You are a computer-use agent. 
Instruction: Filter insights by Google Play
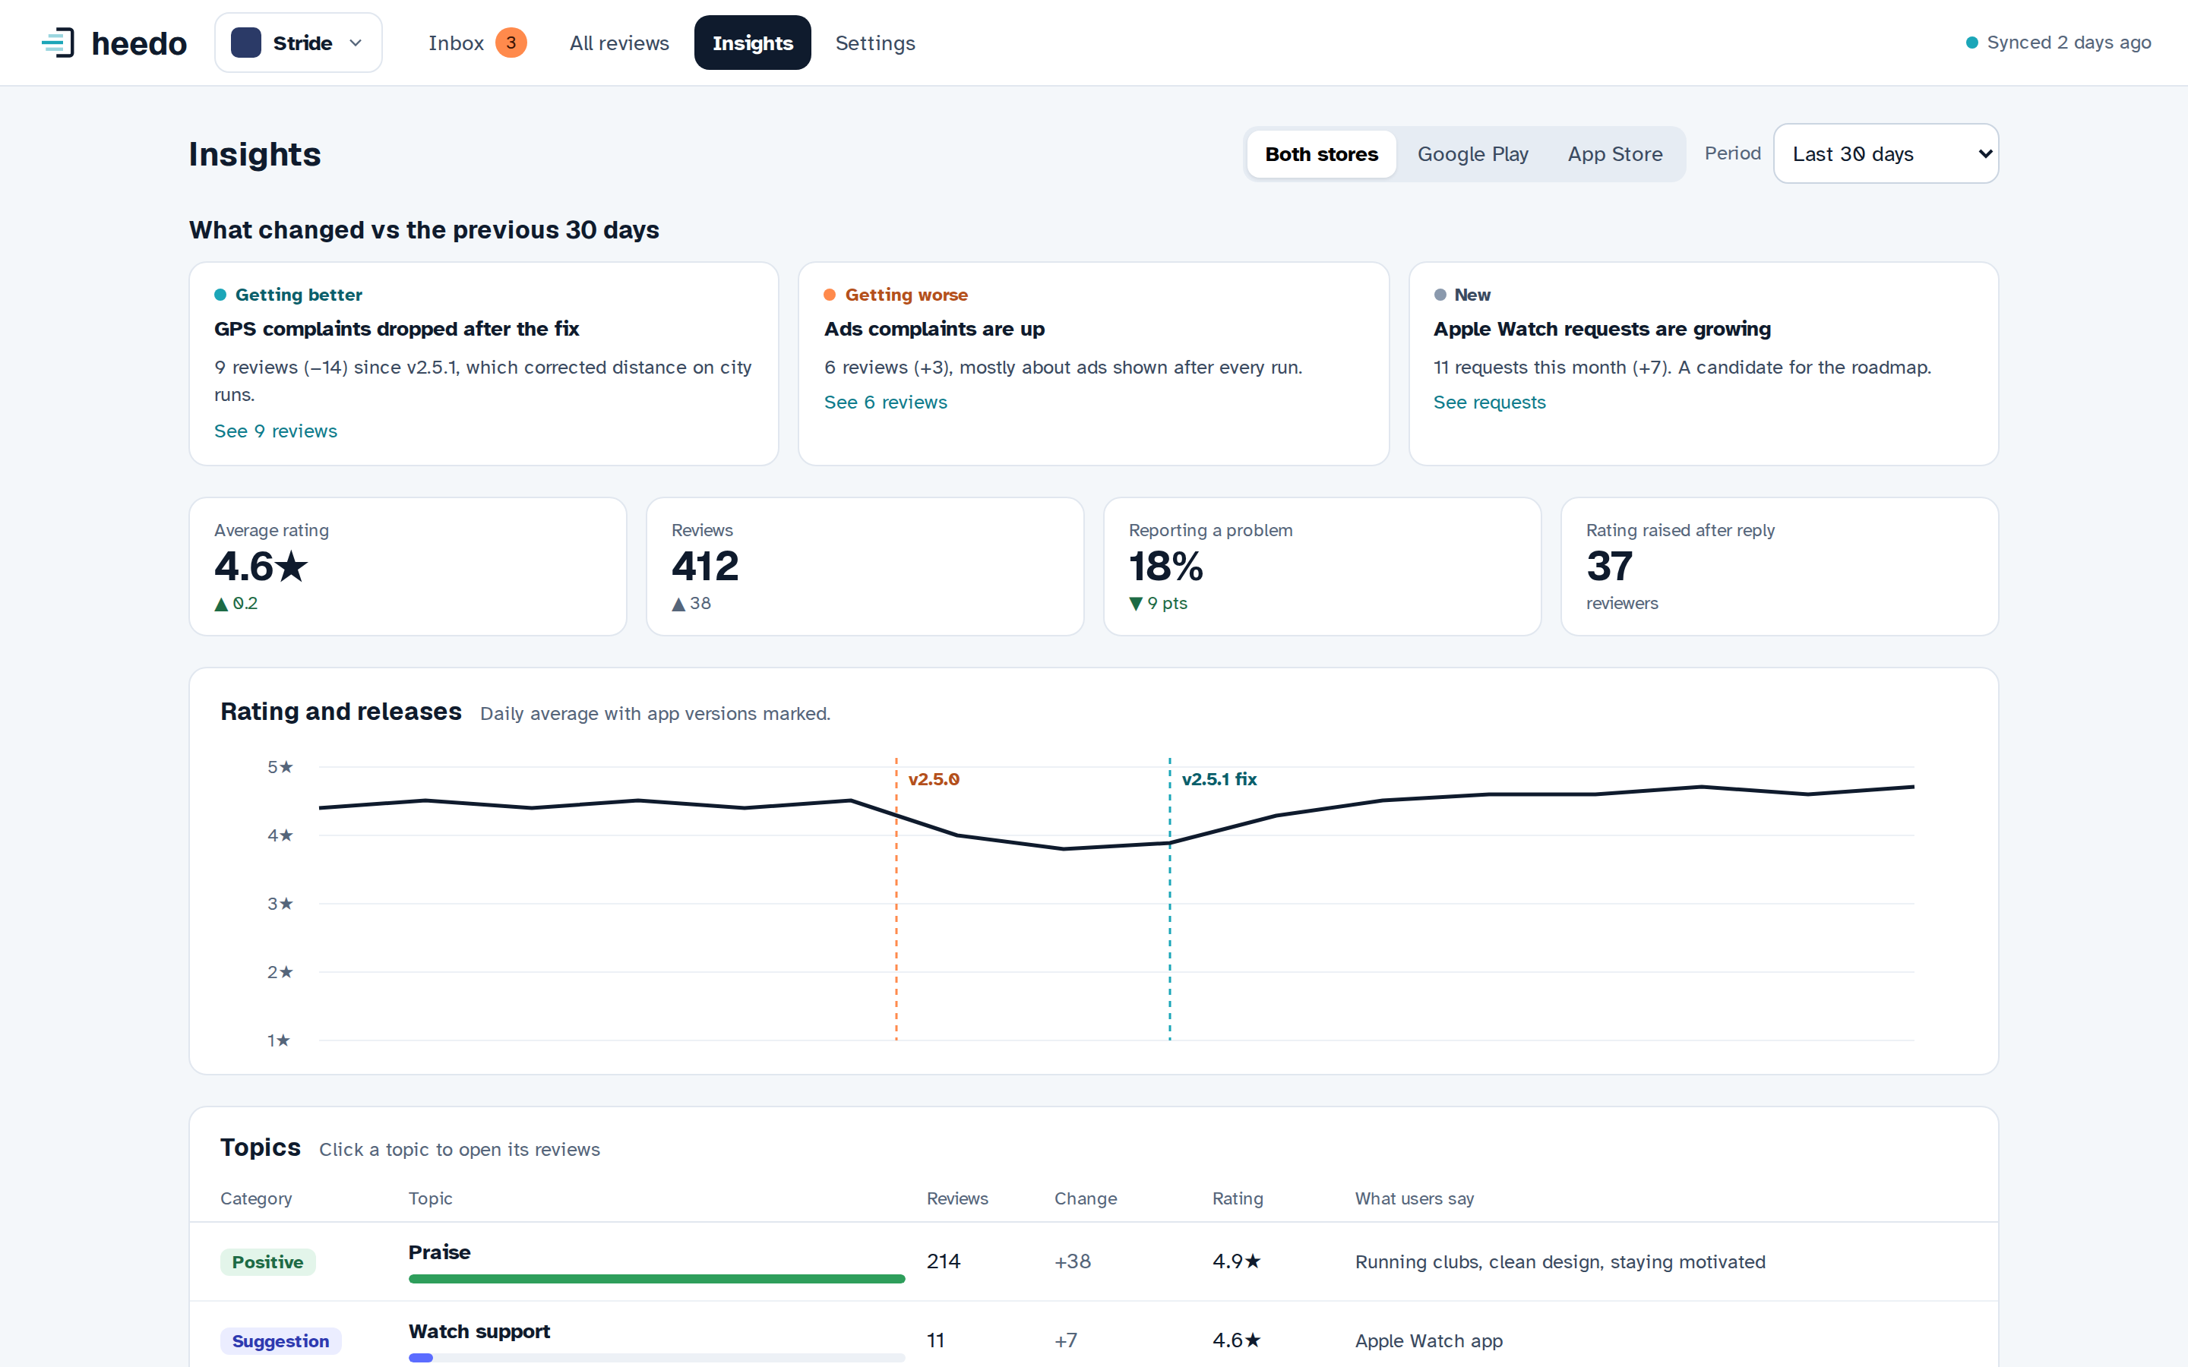coord(1473,153)
